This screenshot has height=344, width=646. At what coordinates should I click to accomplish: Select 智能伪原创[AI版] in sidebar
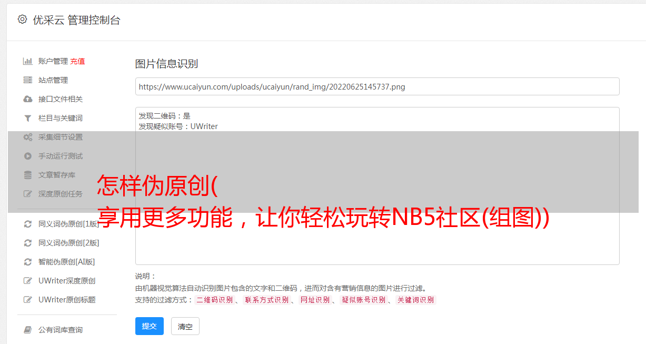coord(66,262)
